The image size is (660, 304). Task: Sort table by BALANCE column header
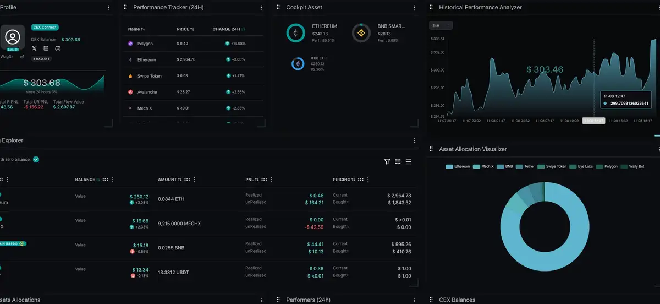pyautogui.click(x=87, y=180)
